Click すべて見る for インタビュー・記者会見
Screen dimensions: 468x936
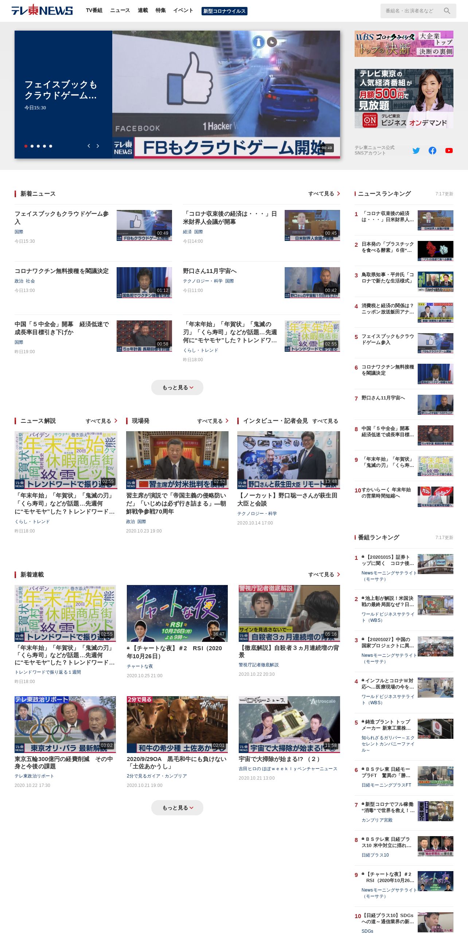pos(325,421)
